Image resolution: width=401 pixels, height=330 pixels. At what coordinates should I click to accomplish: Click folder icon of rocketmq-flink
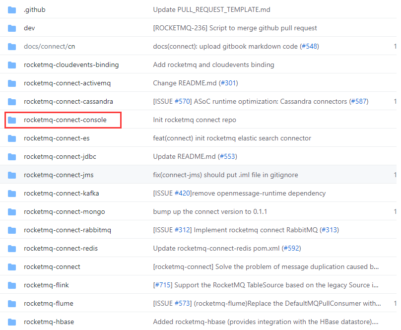[12, 285]
